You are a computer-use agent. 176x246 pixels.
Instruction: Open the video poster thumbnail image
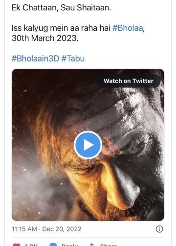pos(88,145)
